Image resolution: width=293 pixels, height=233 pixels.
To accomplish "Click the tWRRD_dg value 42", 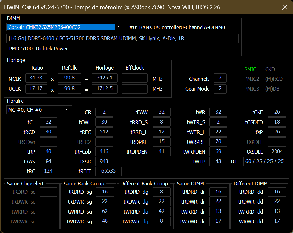I will coord(161,211).
